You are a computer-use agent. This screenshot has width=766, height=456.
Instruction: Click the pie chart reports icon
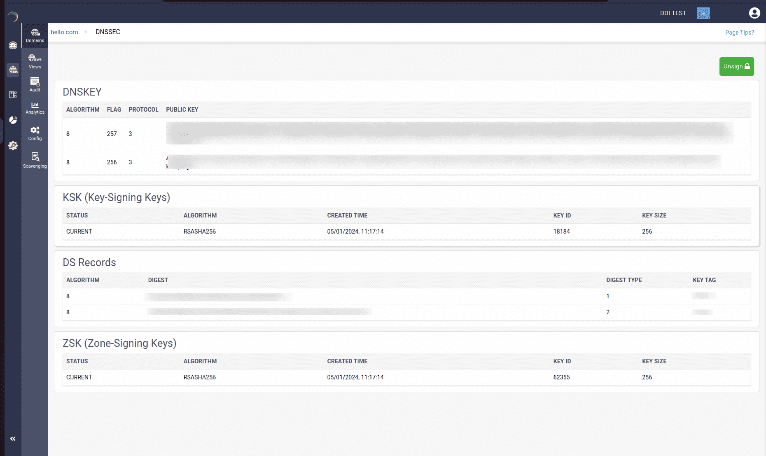coord(13,120)
